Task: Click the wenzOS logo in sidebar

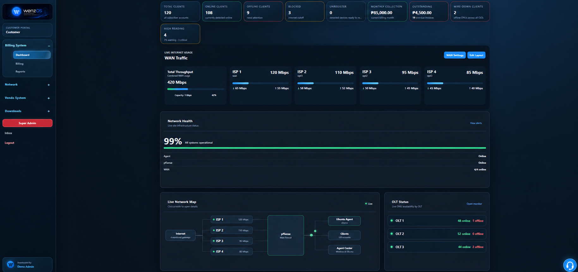Action: click(x=27, y=12)
